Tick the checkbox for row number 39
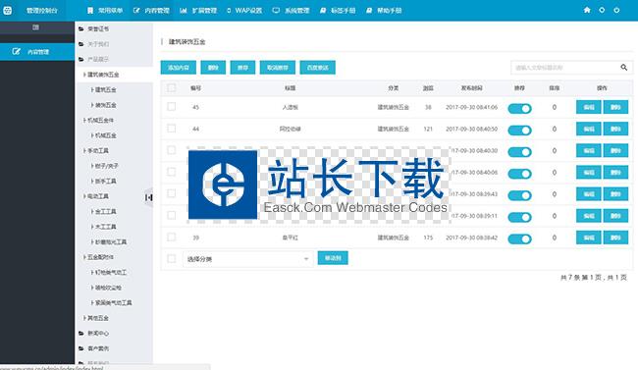Screen dimensions: 638x370 coord(172,237)
